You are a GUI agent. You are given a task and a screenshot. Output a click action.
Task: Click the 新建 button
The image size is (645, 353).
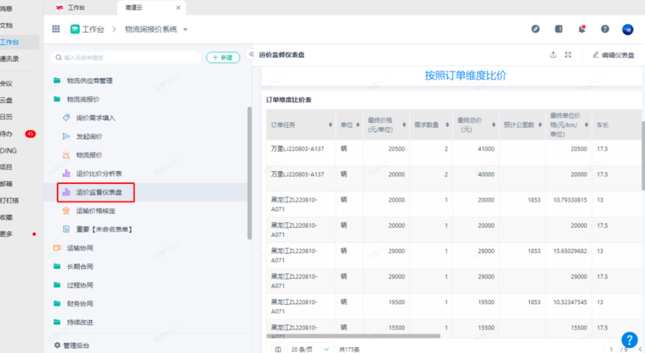[223, 58]
